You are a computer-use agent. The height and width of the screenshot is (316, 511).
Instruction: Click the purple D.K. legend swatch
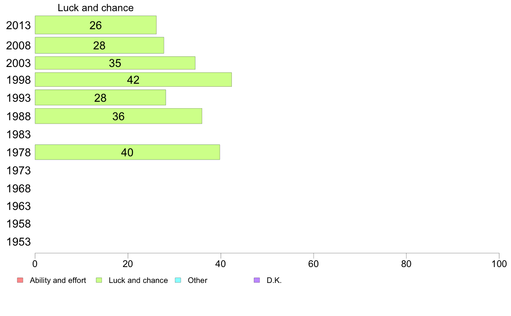point(257,280)
